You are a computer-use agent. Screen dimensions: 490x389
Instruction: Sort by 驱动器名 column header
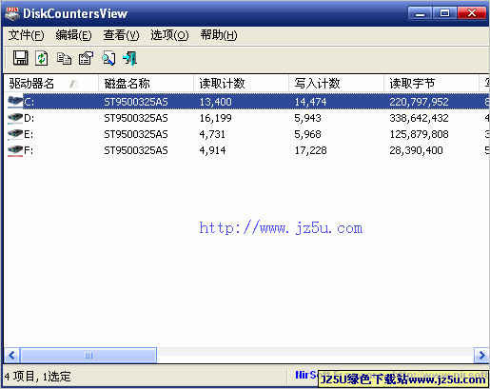tap(51, 84)
